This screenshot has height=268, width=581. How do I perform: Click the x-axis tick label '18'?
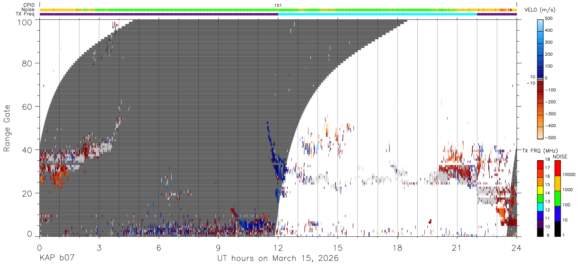[x=397, y=248]
